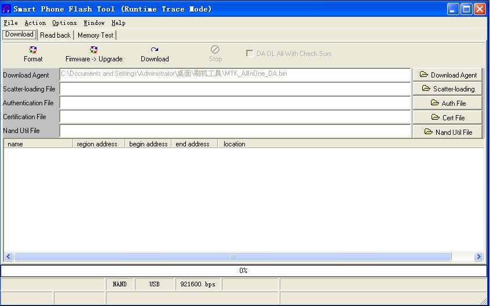The width and height of the screenshot is (490, 306).
Task: Open the Options menu
Action: [x=64, y=23]
